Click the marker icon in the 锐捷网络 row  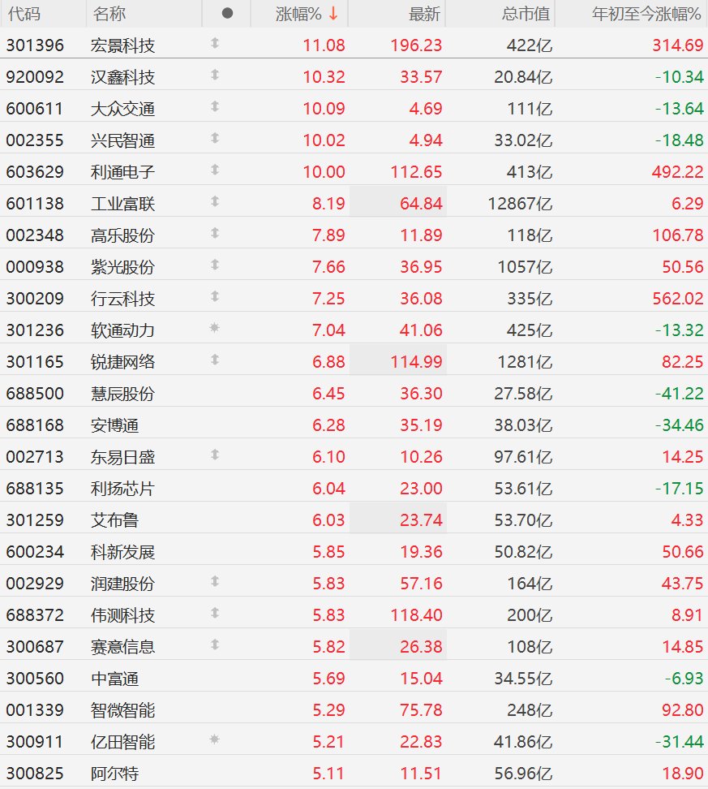click(215, 360)
